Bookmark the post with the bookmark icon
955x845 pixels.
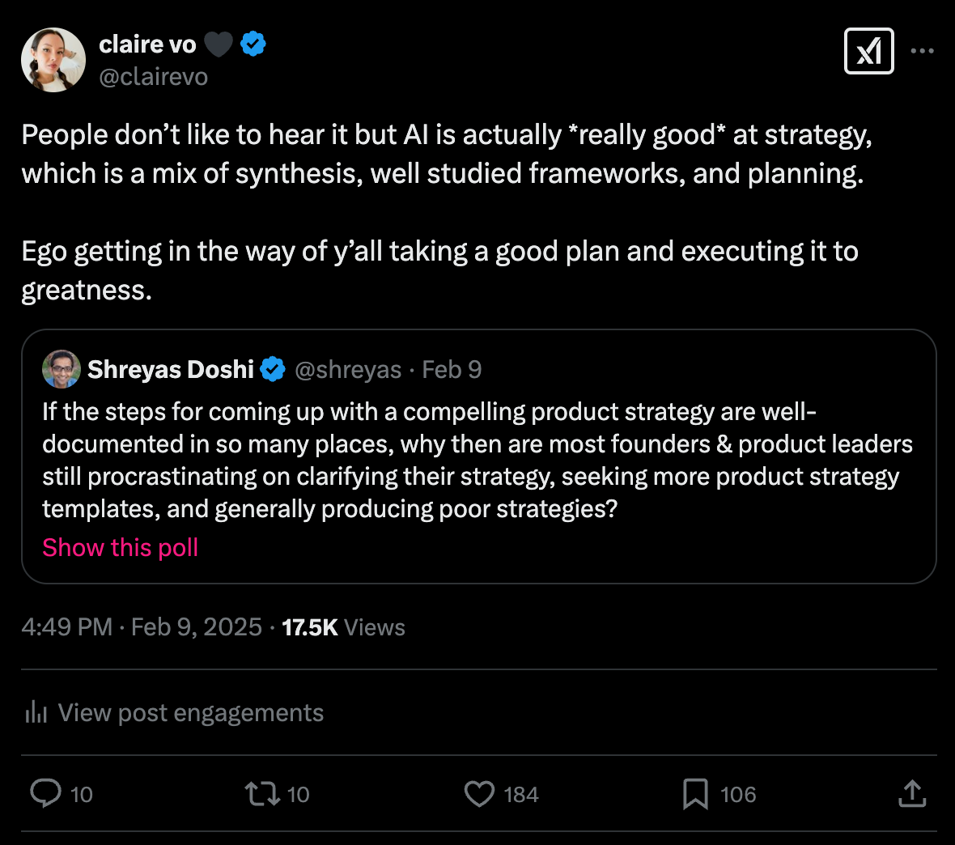click(x=695, y=793)
